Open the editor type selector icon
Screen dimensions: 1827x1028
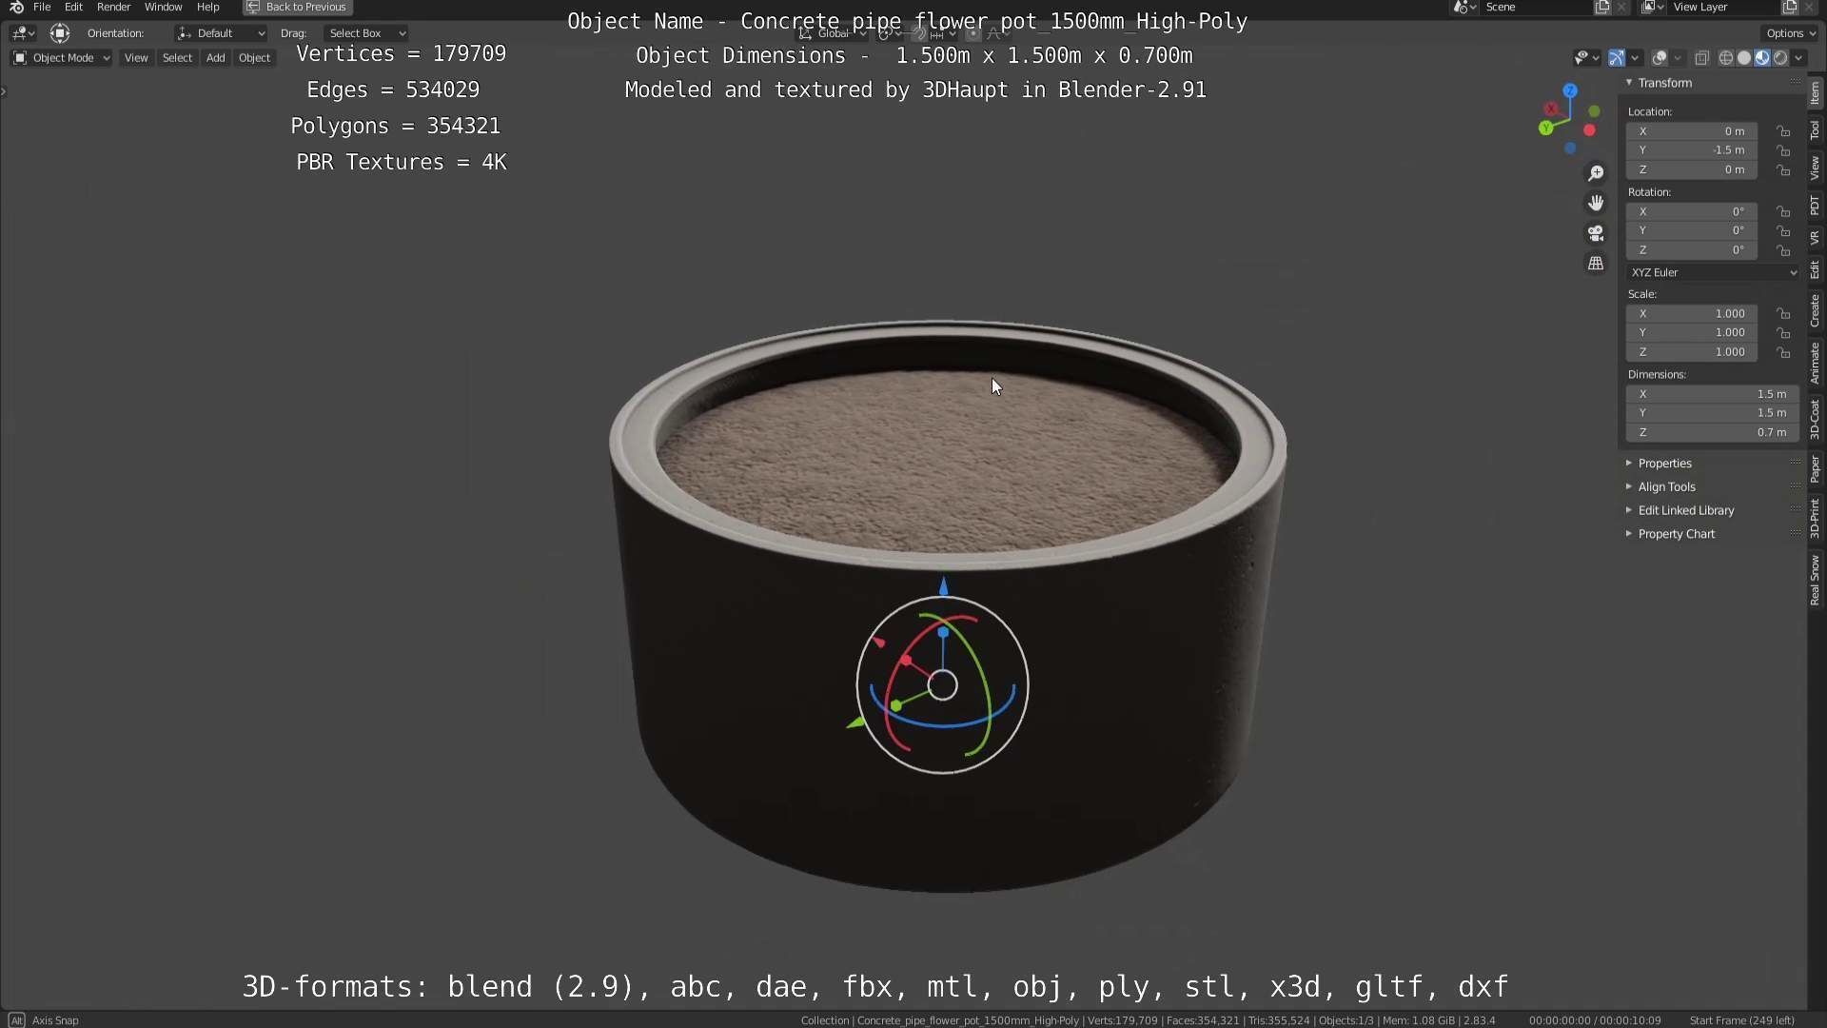(23, 33)
